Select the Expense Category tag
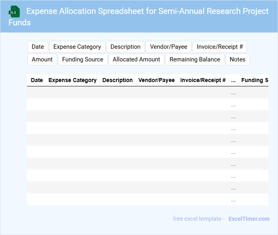278x235 pixels. pos(77,47)
